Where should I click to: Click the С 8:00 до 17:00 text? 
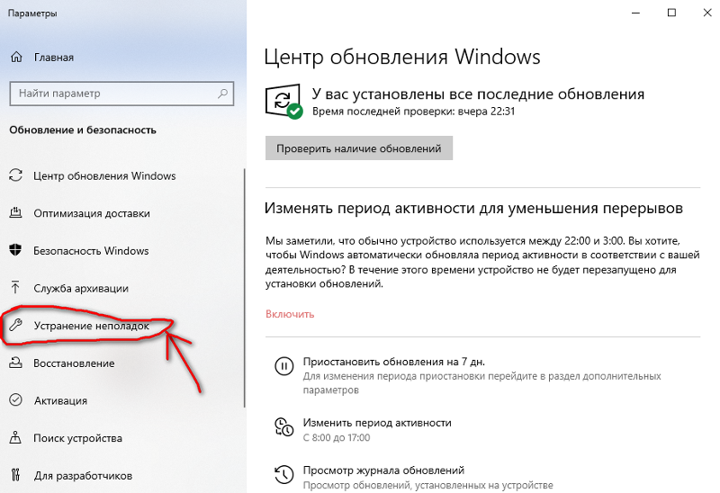tap(336, 437)
